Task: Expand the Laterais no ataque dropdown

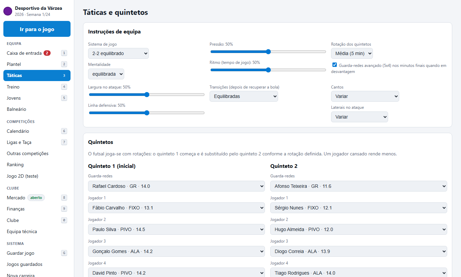Action: pyautogui.click(x=359, y=117)
